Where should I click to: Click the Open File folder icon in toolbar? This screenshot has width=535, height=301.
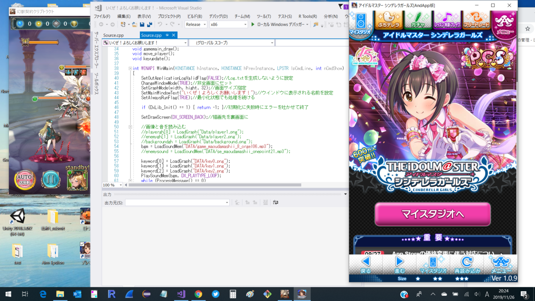pyautogui.click(x=134, y=25)
